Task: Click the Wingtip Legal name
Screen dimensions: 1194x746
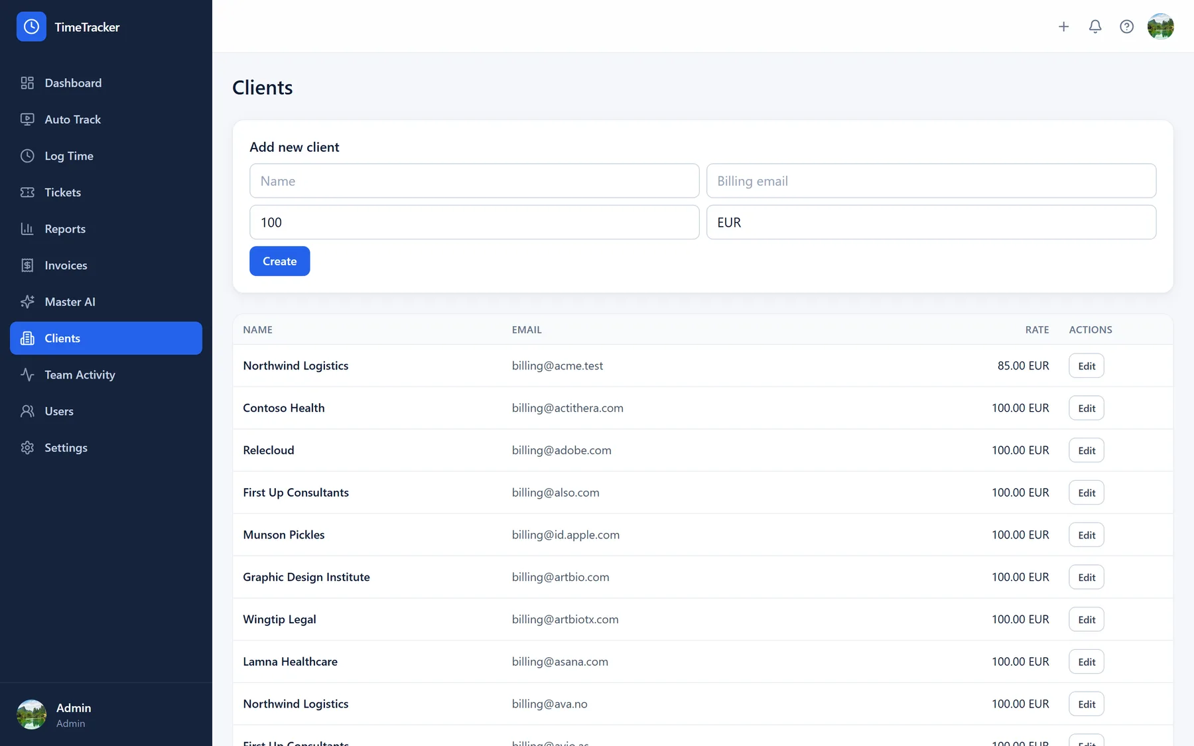Action: point(279,619)
